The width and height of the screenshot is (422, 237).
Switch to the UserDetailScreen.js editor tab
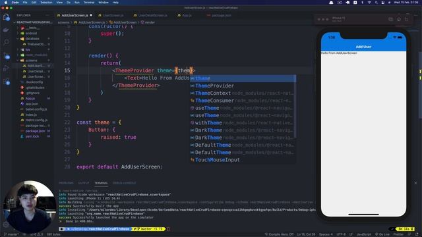[x=150, y=15]
